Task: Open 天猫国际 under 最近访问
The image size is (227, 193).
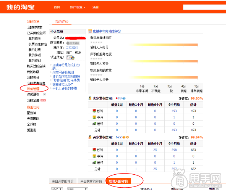Action: pyautogui.click(x=33, y=119)
